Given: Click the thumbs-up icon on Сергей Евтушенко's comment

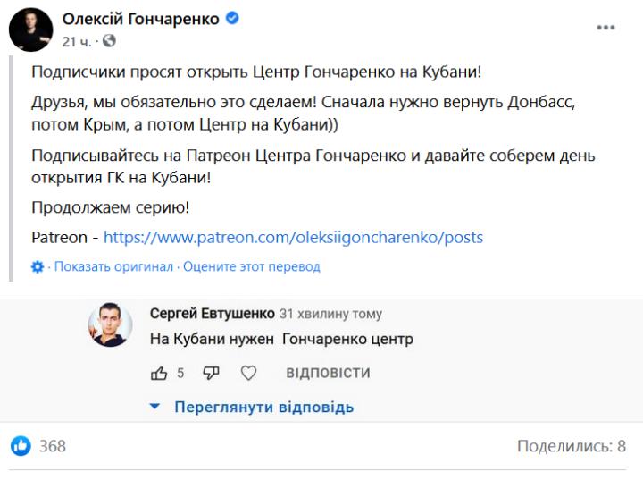Looking at the screenshot, I should tap(159, 373).
